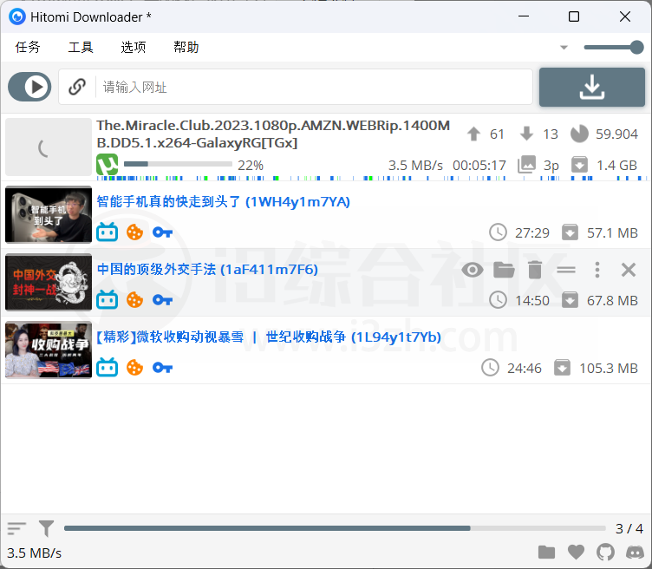Click clock icon beside 14:50

tap(498, 300)
